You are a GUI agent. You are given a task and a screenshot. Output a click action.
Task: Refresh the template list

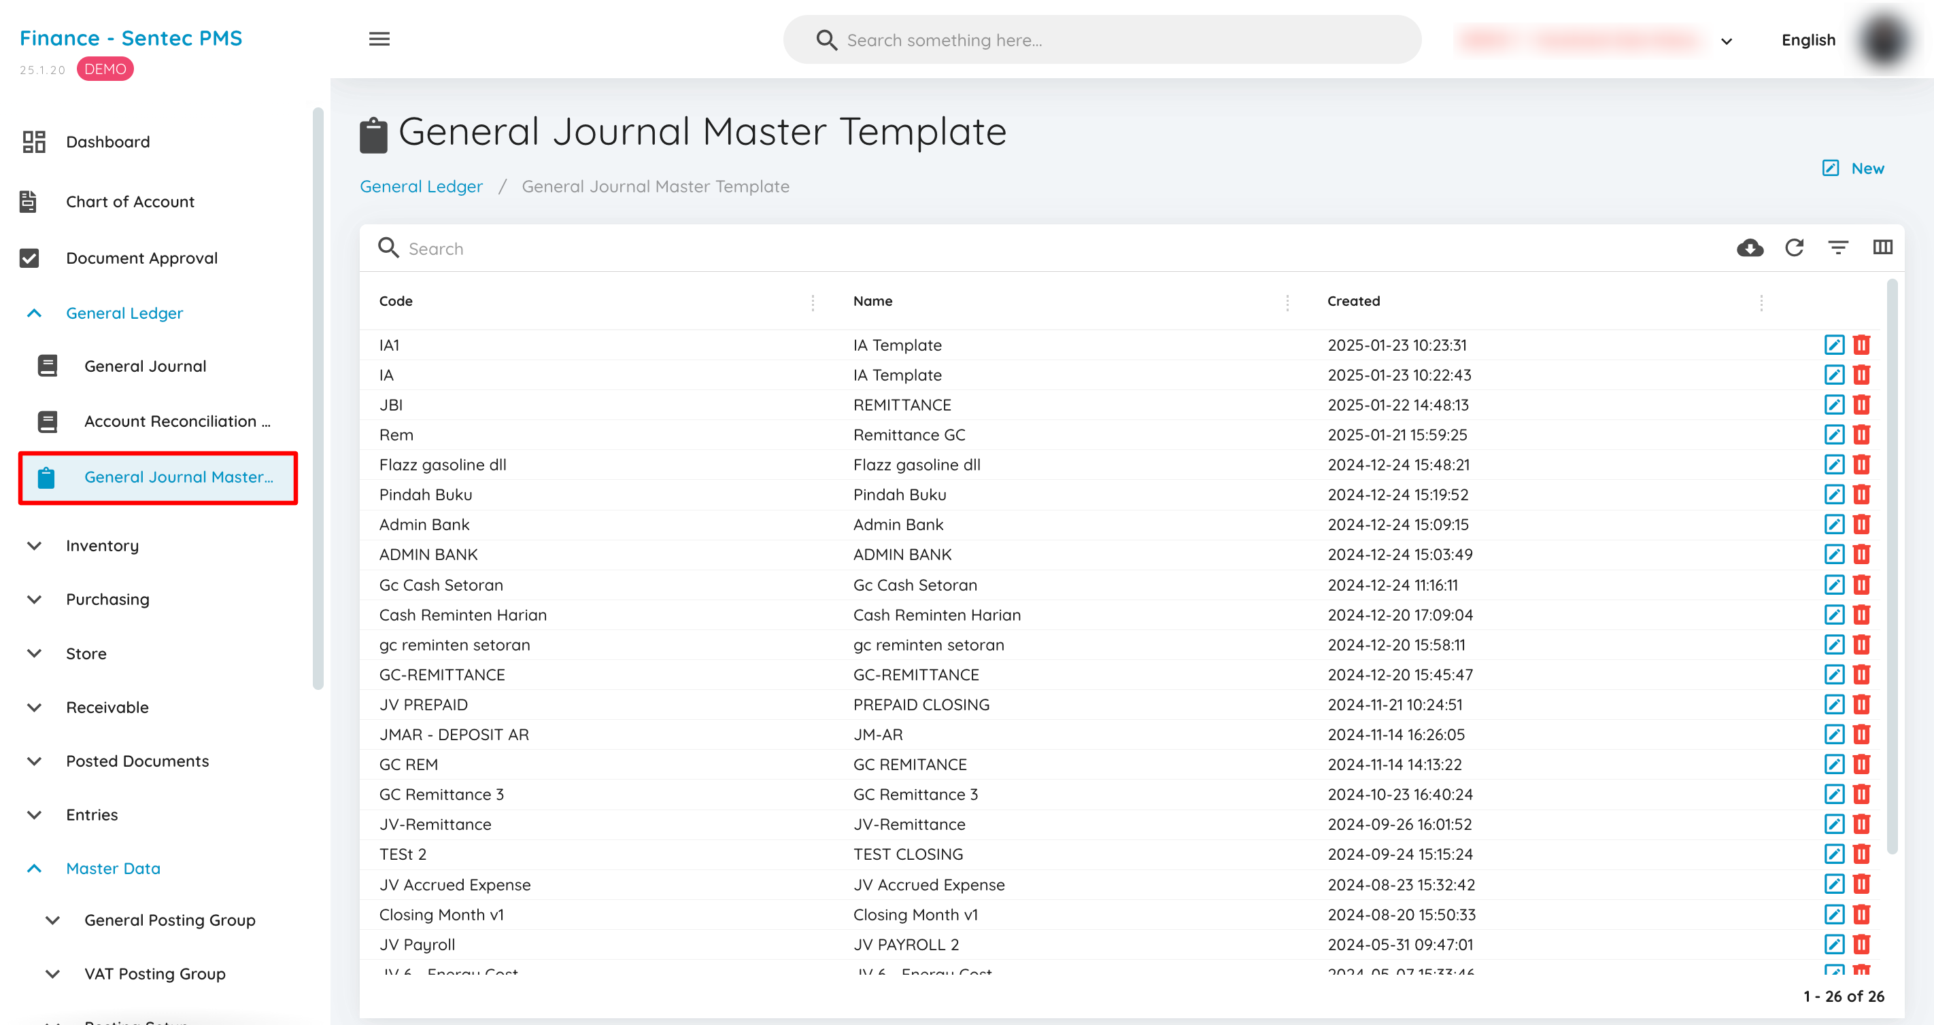[x=1795, y=247]
